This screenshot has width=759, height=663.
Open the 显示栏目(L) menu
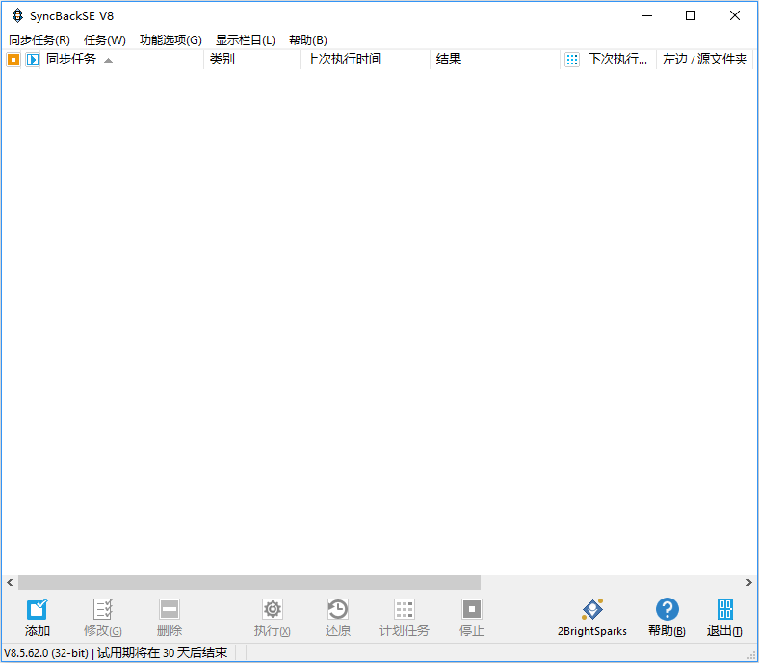pos(246,39)
